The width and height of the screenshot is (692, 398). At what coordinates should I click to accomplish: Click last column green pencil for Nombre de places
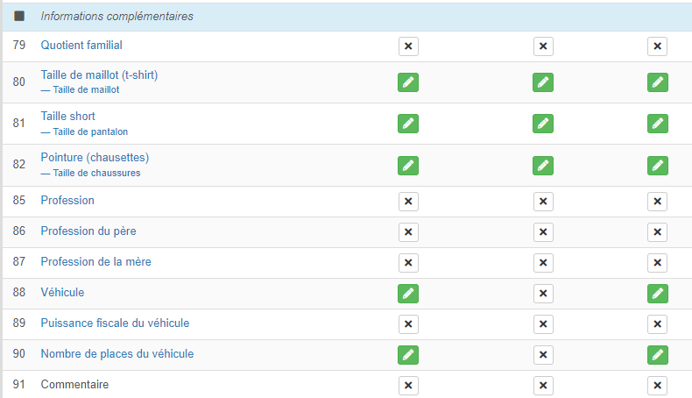(657, 355)
